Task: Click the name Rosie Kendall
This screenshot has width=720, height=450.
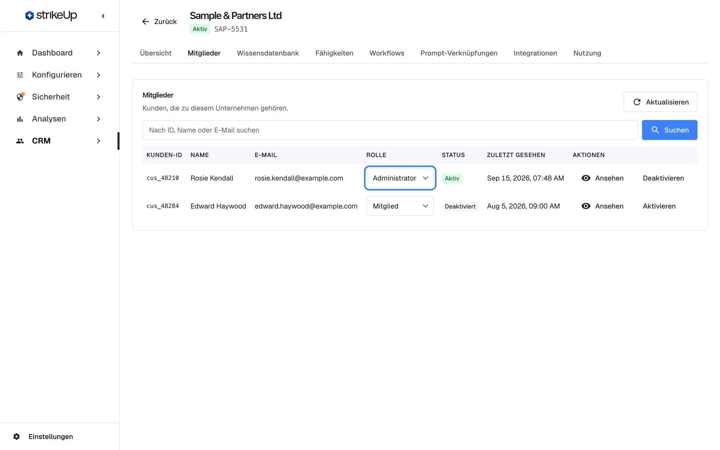Action: click(212, 178)
